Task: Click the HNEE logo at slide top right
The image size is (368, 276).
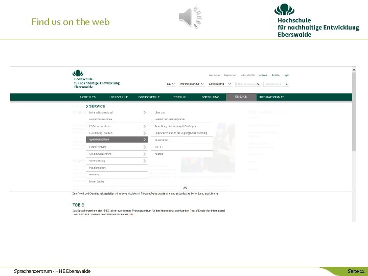Action: [x=316, y=20]
